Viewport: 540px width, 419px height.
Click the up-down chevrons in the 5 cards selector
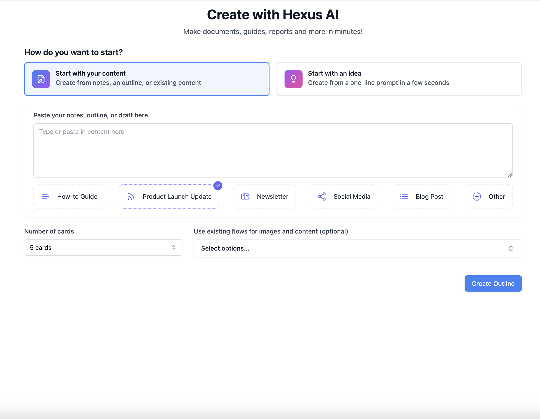pos(174,248)
